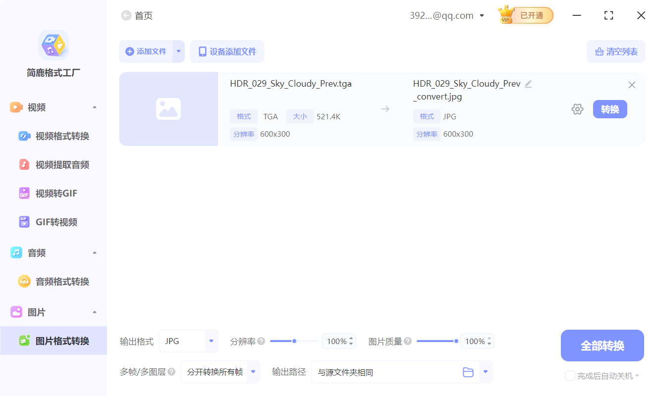Click the 设备添加文件 phone icon
The height and width of the screenshot is (396, 657).
point(203,51)
